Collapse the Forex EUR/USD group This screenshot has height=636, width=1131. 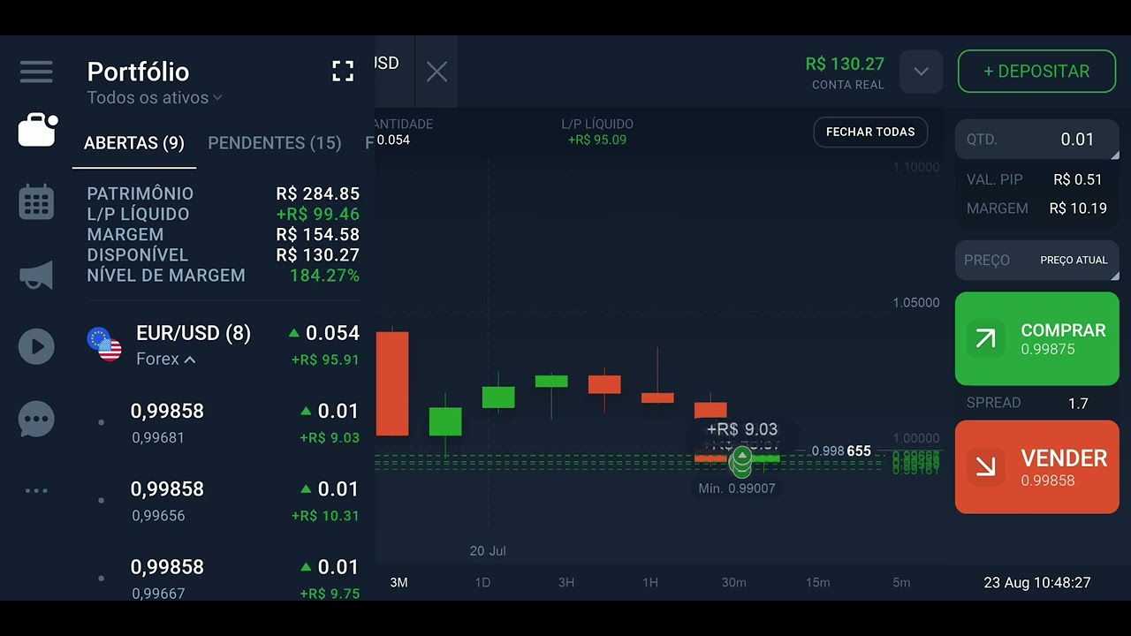(166, 360)
